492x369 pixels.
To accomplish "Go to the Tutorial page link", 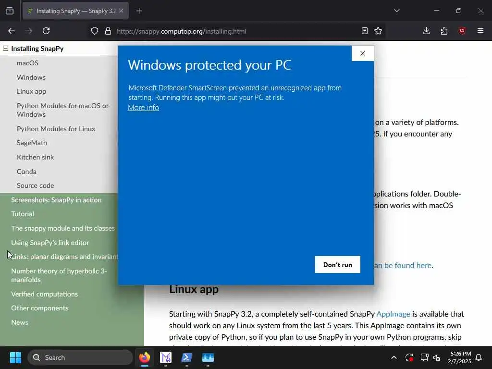I will 22,214.
